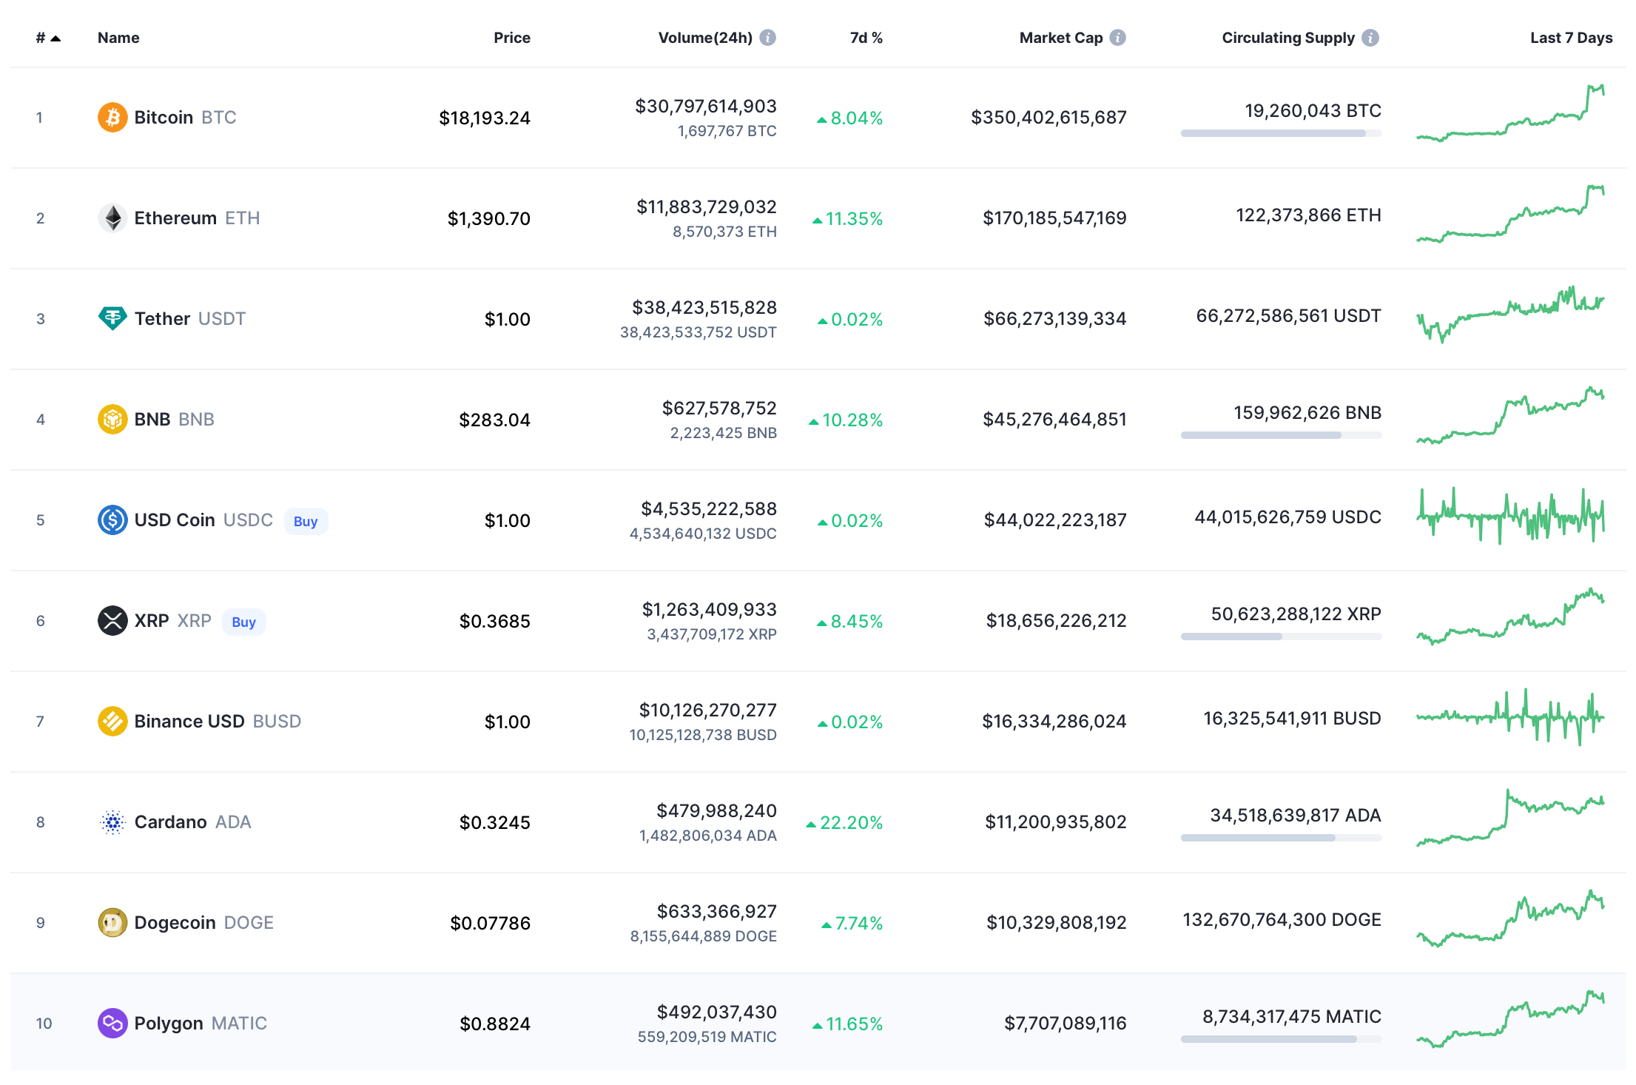Image resolution: width=1636 pixels, height=1085 pixels.
Task: Open Cardano's last 7 days chart
Action: (x=1510, y=818)
